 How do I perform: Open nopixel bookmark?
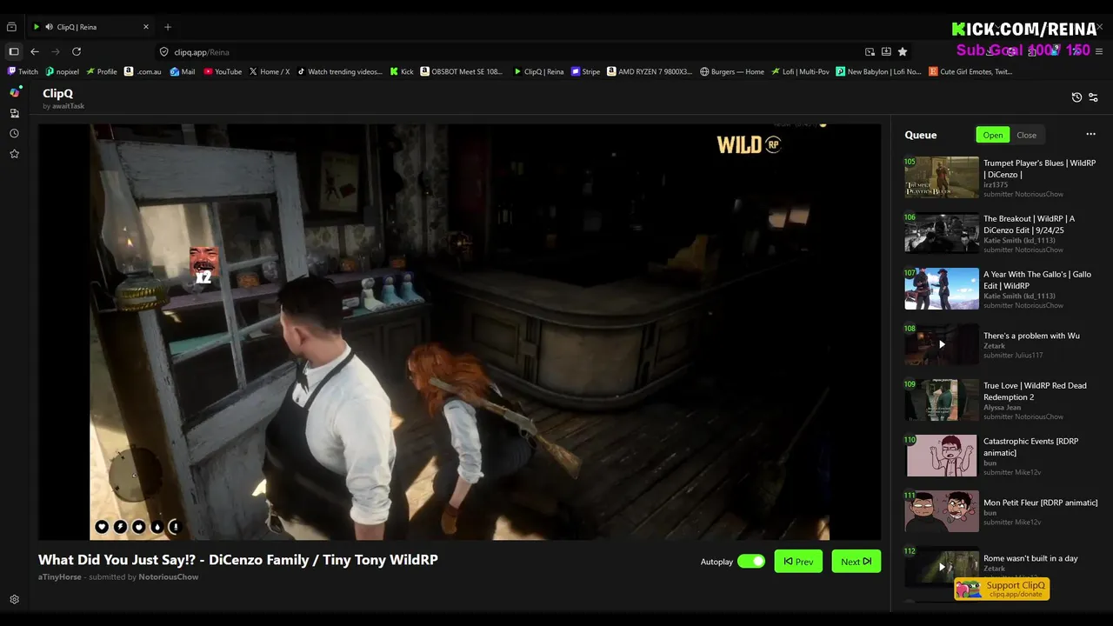click(63, 72)
